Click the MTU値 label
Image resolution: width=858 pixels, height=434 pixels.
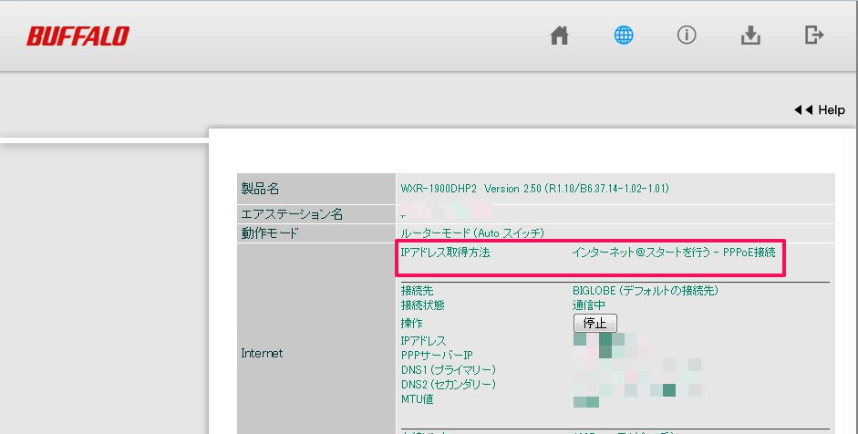[x=417, y=399]
